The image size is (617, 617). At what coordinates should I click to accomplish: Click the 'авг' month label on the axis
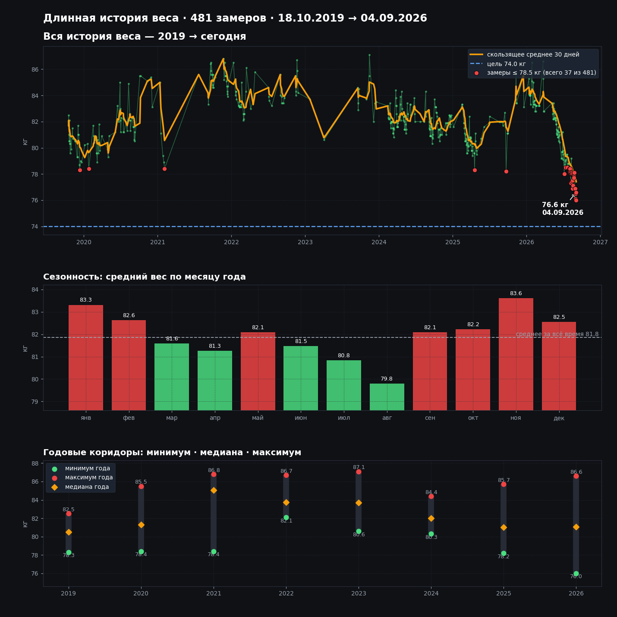pyautogui.click(x=387, y=418)
